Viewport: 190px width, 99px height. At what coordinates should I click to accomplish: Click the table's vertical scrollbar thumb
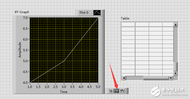[175, 67]
